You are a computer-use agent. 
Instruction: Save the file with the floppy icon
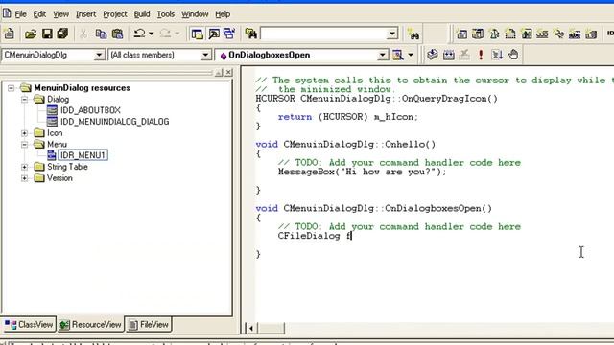click(47, 34)
